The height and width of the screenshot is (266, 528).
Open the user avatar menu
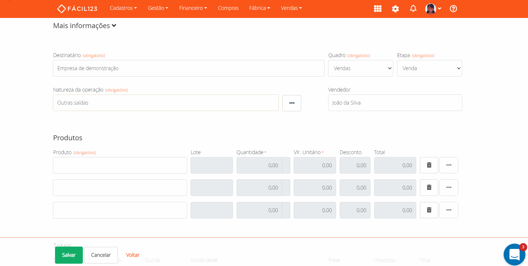pos(433,9)
